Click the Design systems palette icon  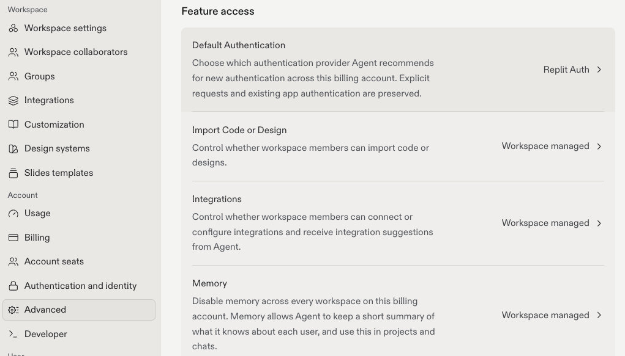[13, 149]
